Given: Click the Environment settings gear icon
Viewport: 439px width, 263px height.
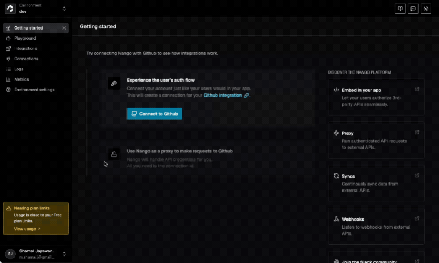Looking at the screenshot, I should 9,90.
